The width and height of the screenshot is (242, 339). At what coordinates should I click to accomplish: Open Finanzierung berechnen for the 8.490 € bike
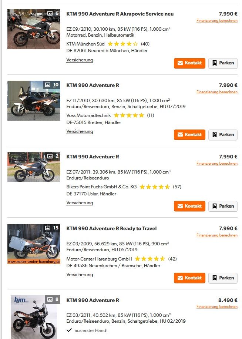(217, 306)
